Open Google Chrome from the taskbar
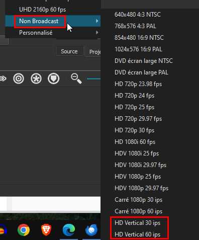The image size is (199, 240). (24, 230)
